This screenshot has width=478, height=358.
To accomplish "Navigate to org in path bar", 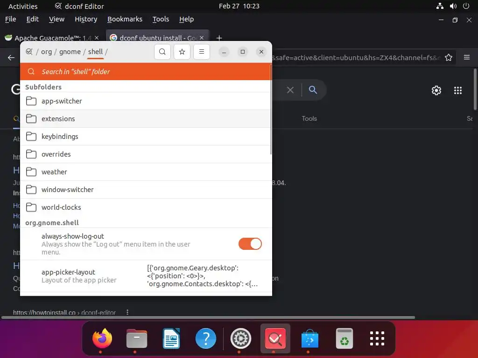I will click(46, 52).
